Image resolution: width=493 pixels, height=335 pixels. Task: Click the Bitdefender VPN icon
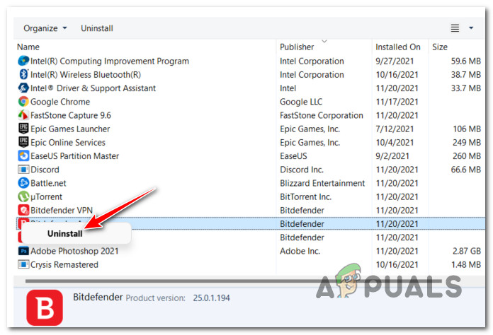(x=23, y=210)
